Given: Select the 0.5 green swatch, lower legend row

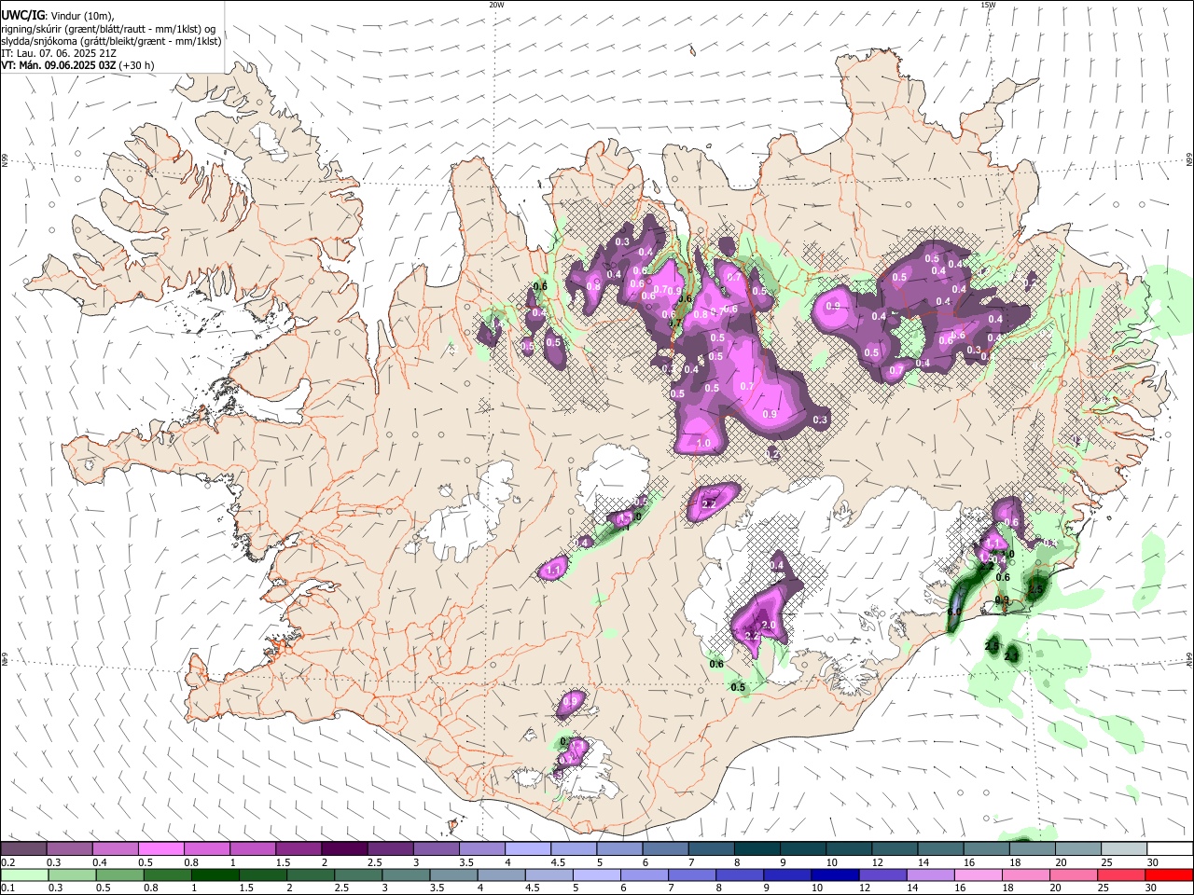Looking at the screenshot, I should click(x=120, y=875).
